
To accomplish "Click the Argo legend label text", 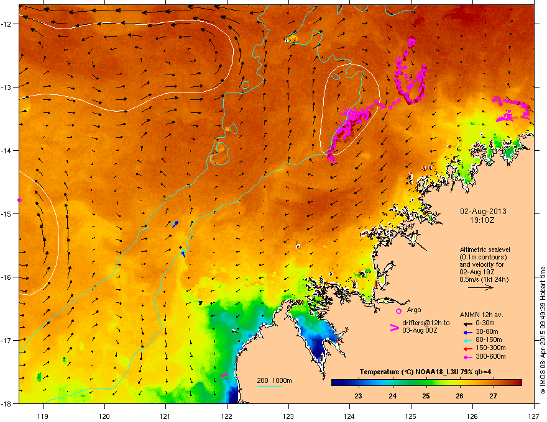I will click(x=414, y=310).
